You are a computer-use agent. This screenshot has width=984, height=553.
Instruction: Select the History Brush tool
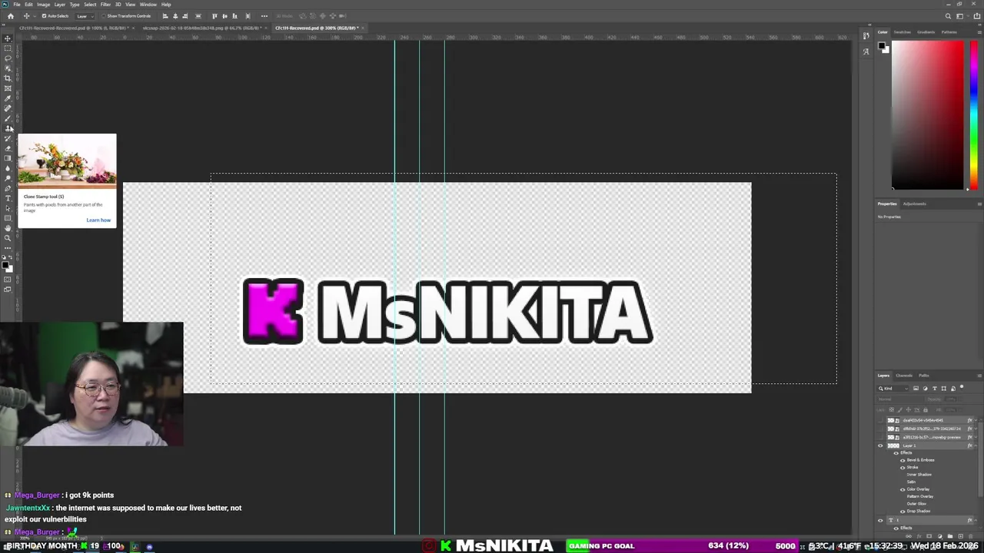pyautogui.click(x=8, y=137)
